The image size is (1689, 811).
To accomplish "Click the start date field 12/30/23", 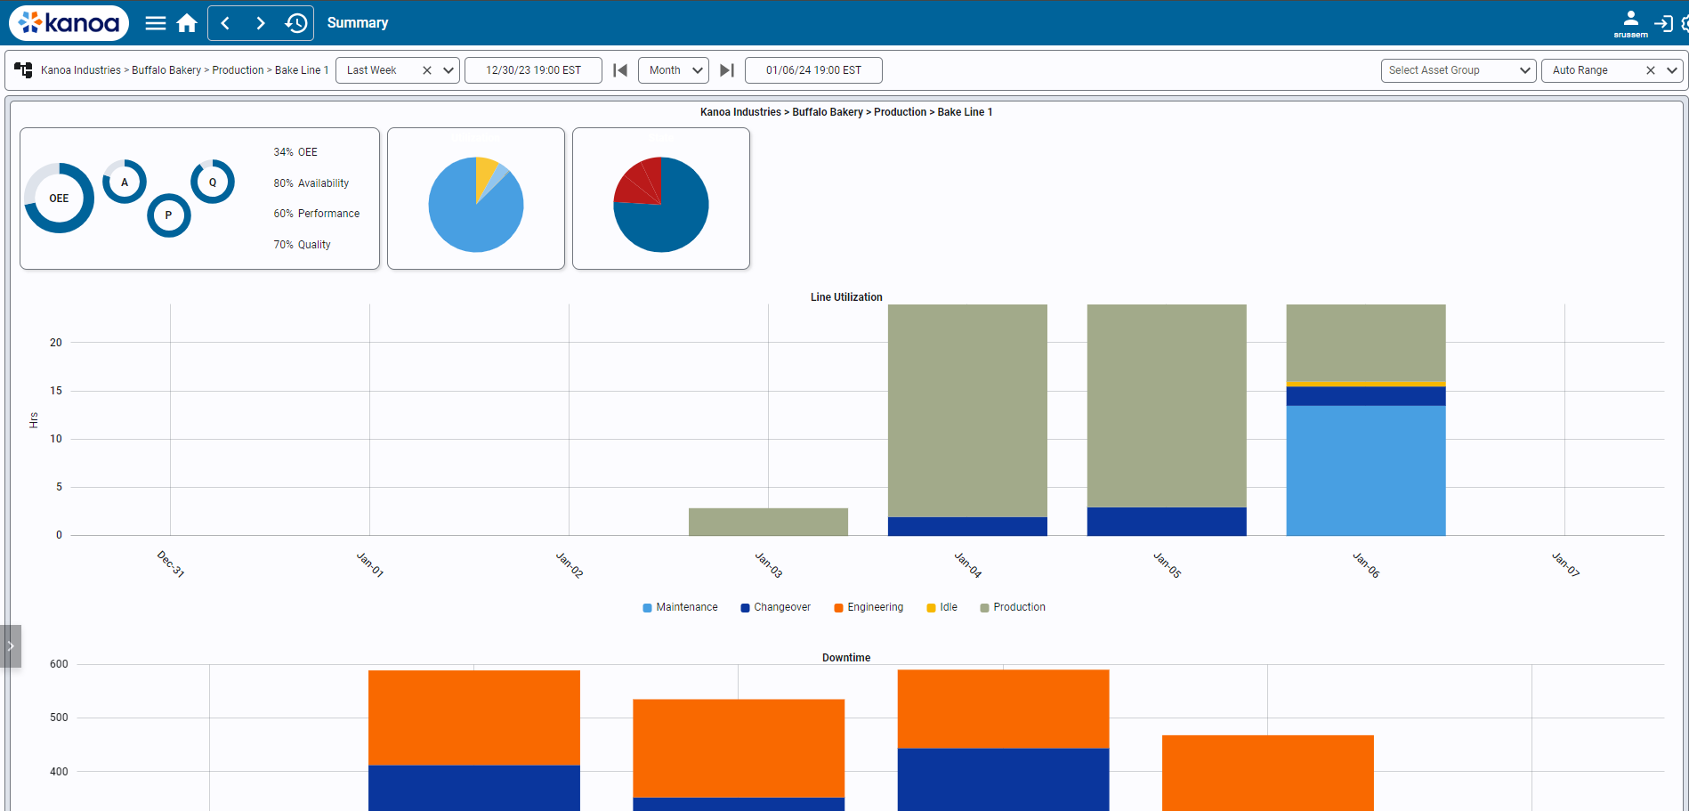I will (533, 70).
